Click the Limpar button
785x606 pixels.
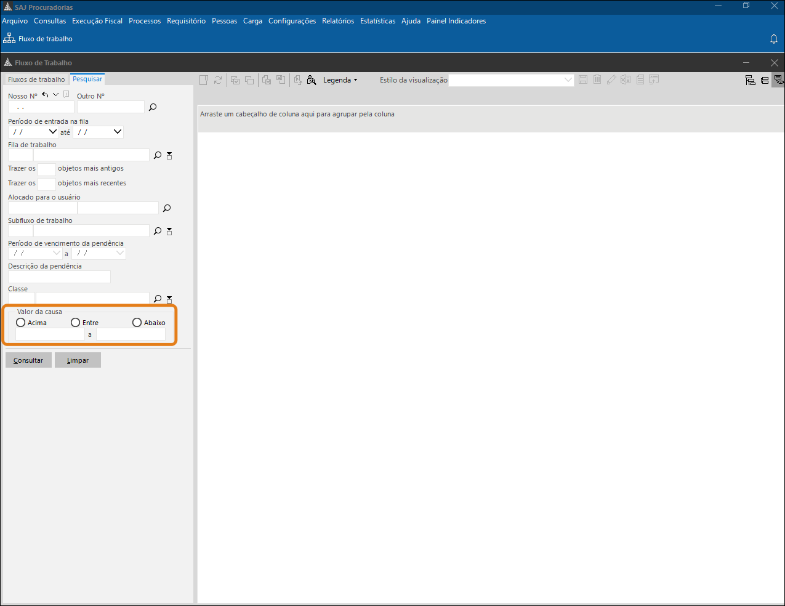click(x=78, y=360)
